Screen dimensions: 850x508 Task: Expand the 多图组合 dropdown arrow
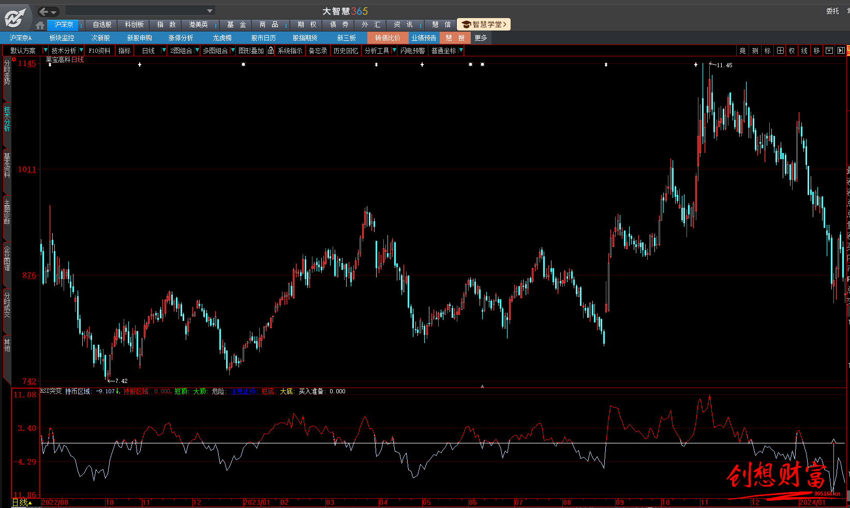[233, 50]
